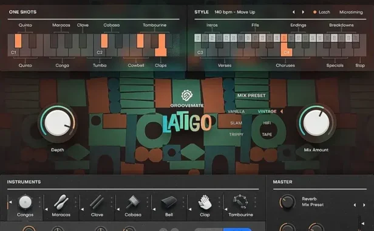Select the Bell instrument icon

(169, 202)
